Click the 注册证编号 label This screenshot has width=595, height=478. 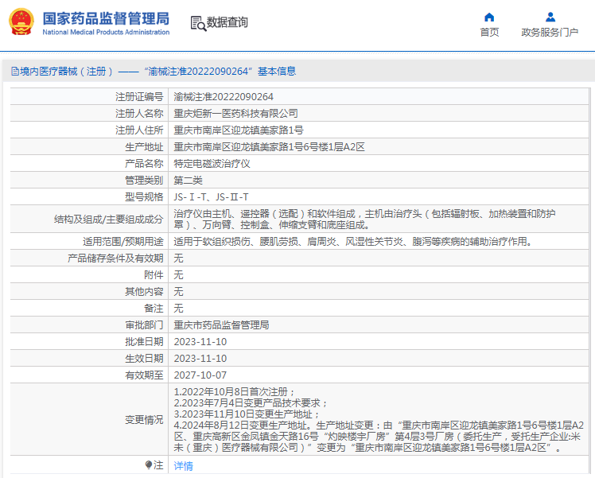139,97
